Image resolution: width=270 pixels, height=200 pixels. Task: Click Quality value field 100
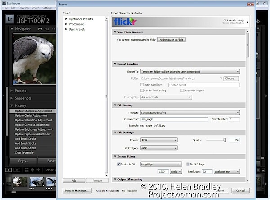pyautogui.click(x=234, y=140)
